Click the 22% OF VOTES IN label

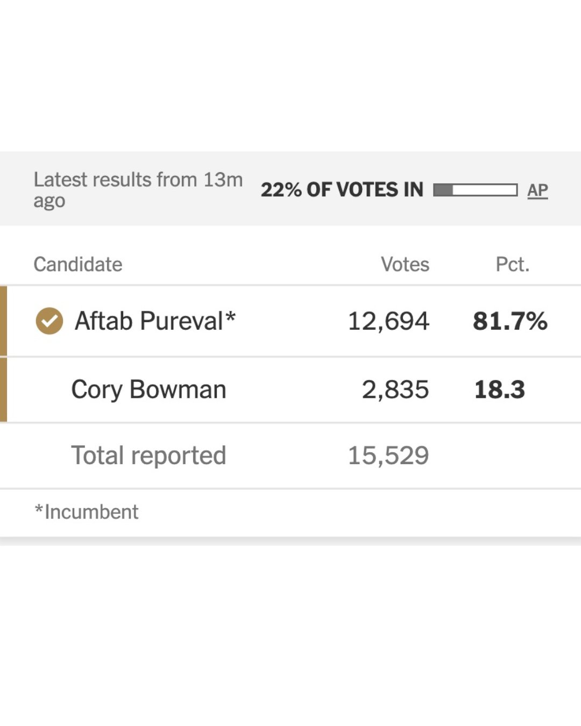coord(342,190)
